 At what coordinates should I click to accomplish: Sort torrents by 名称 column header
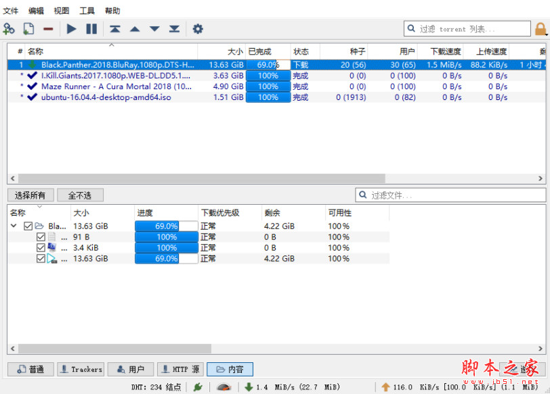[111, 51]
